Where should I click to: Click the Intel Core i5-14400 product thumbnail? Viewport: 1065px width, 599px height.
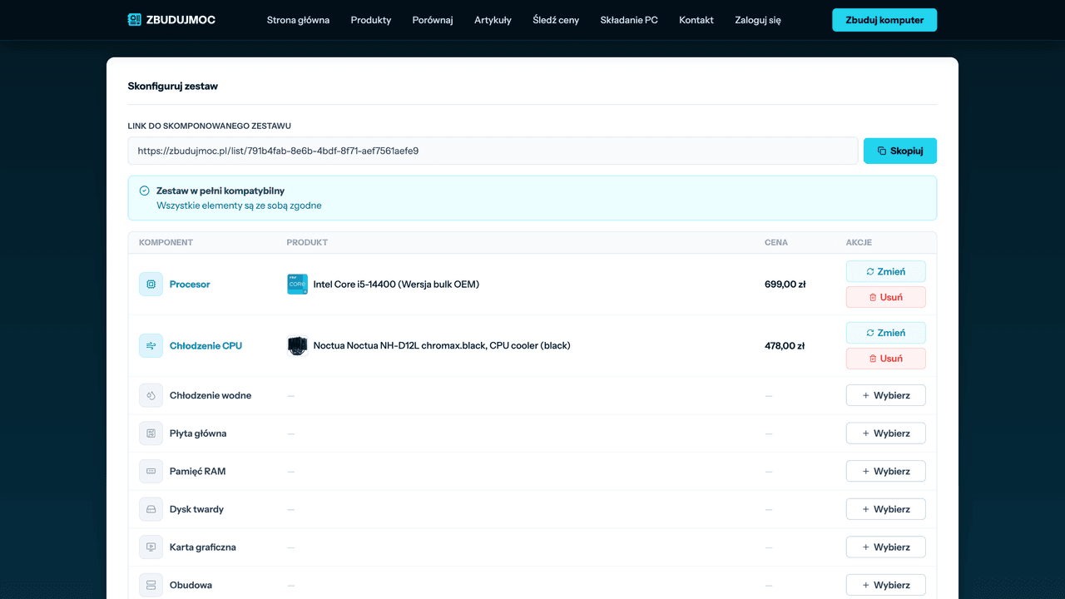coord(297,285)
